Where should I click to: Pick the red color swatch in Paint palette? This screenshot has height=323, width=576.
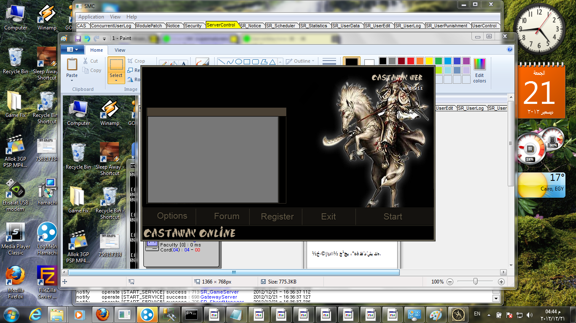pyautogui.click(x=410, y=61)
